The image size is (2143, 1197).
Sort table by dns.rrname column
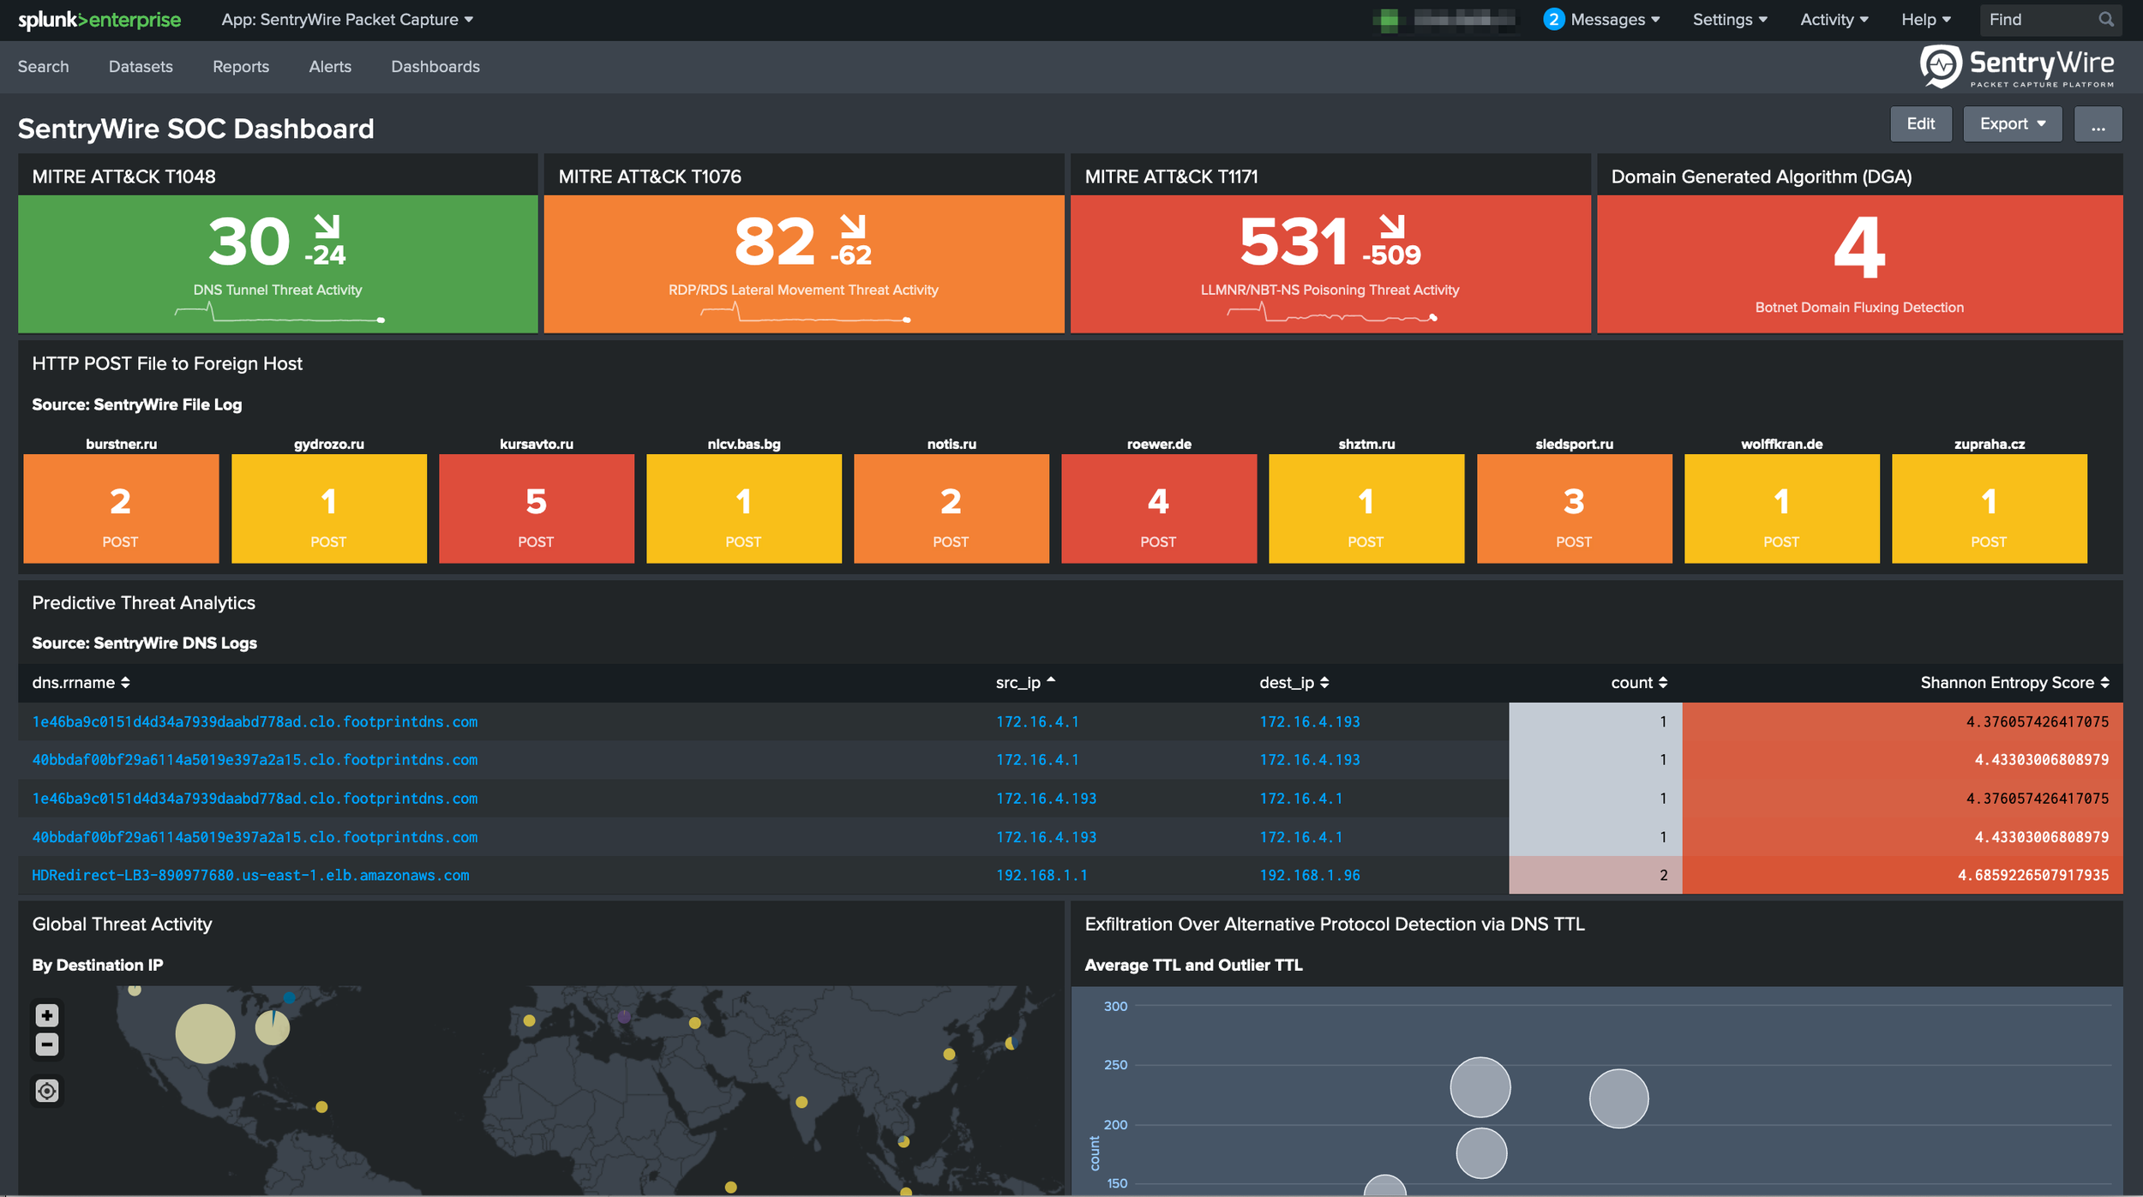[x=81, y=683]
